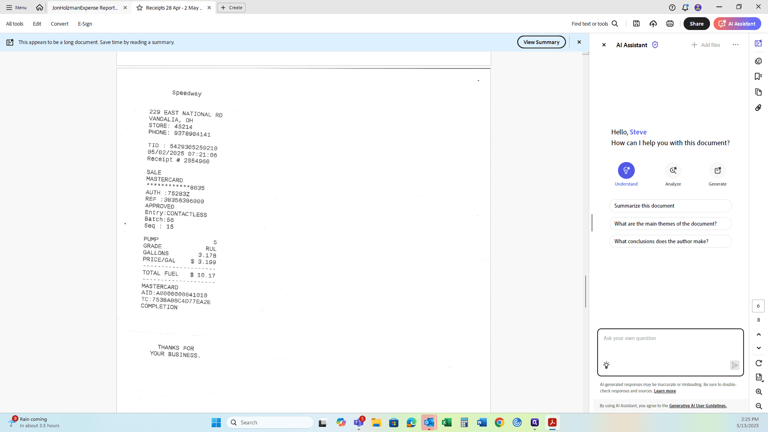Open the Convert menu
This screenshot has width=768, height=432.
coord(60,24)
